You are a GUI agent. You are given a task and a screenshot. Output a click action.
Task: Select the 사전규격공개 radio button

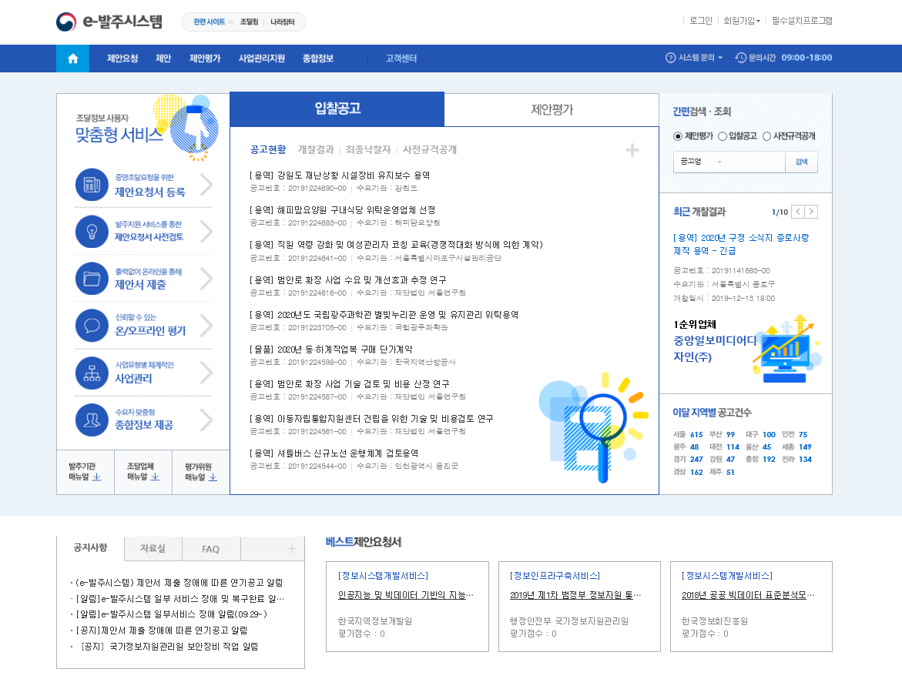tap(767, 136)
